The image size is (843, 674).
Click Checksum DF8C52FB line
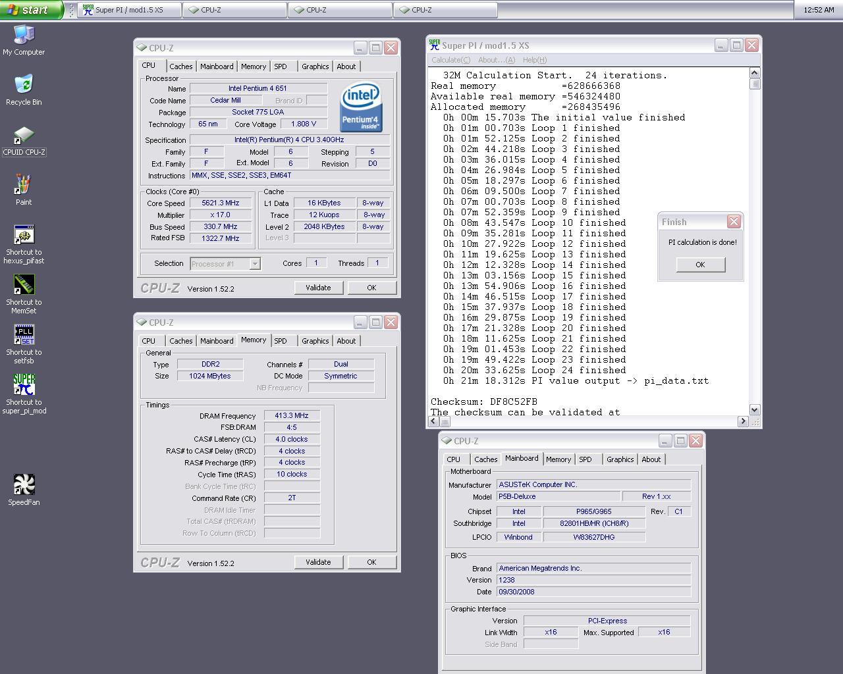[484, 402]
